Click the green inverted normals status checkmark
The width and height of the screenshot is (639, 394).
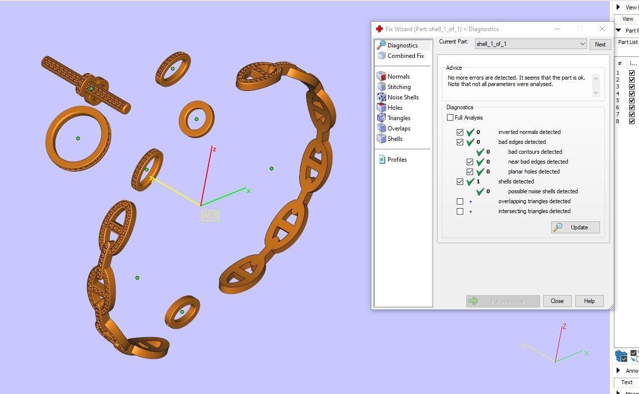pyautogui.click(x=471, y=132)
